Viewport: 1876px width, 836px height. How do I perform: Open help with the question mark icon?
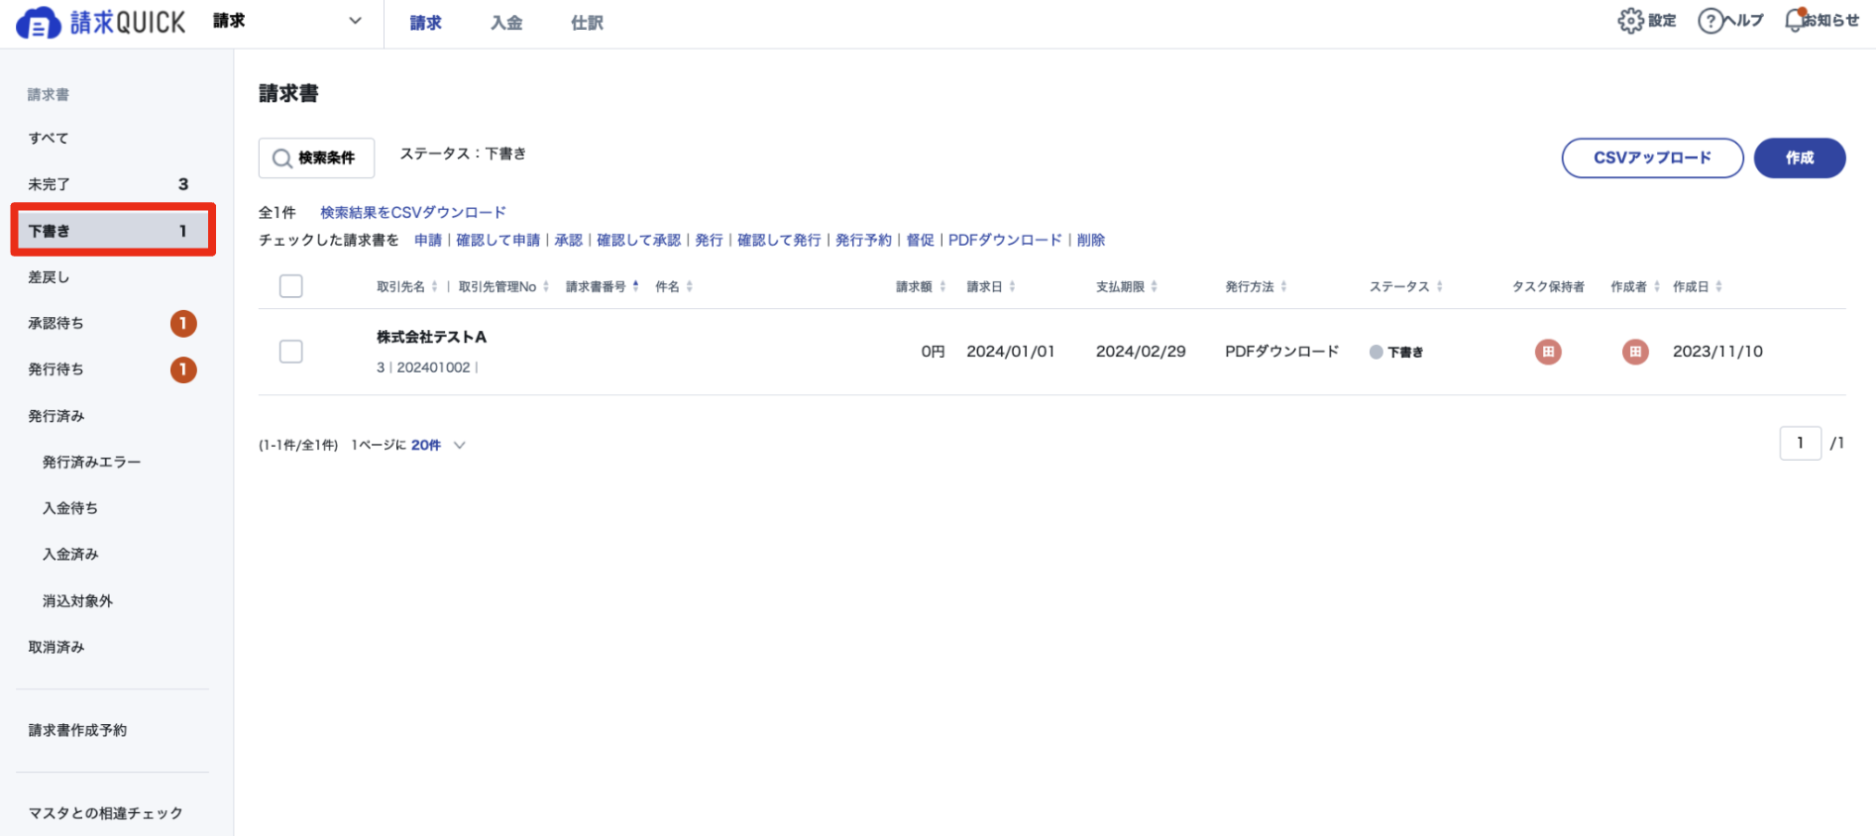pos(1710,21)
